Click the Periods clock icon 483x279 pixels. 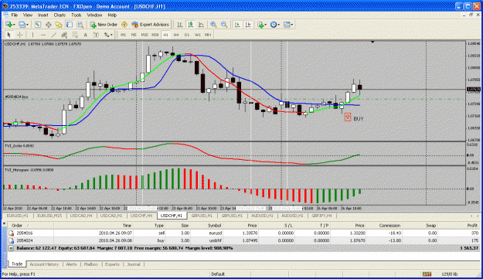pos(274,25)
